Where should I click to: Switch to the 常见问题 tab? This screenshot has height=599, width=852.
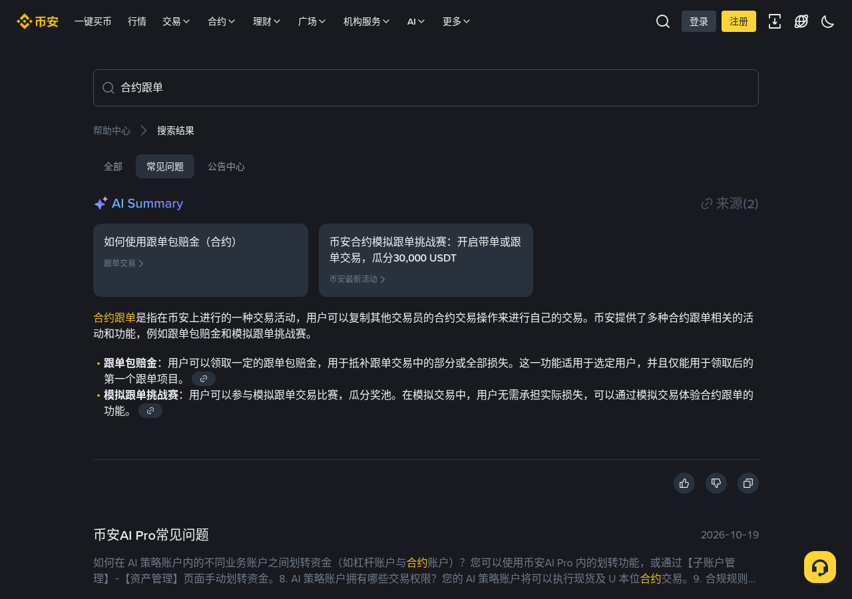pyautogui.click(x=165, y=166)
